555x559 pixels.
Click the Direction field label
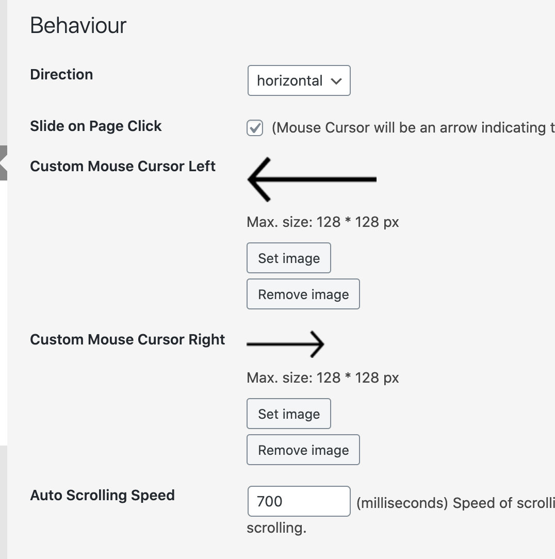click(61, 74)
